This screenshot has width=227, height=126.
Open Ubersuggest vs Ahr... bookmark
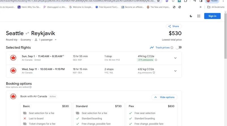tap(55, 7)
